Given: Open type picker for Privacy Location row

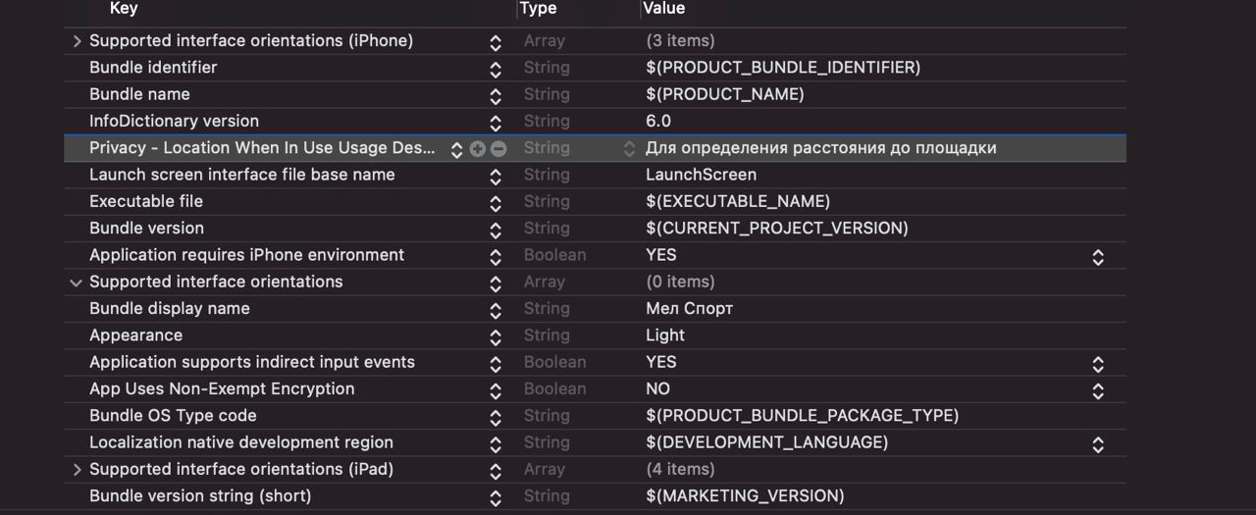Looking at the screenshot, I should pos(629,149).
